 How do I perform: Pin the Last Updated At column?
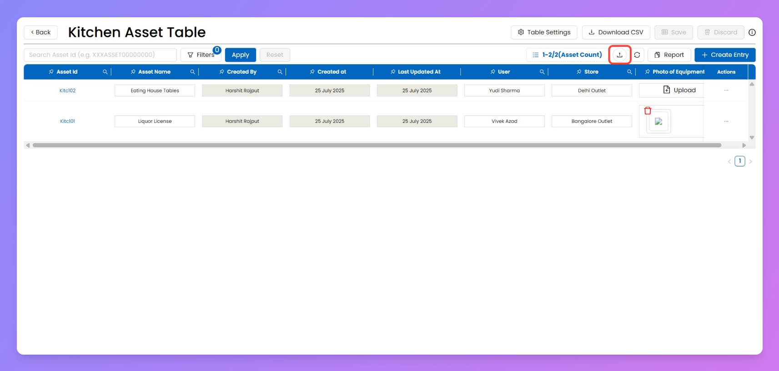393,72
